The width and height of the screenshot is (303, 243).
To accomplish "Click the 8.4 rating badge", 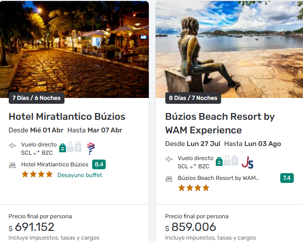I will (99, 164).
